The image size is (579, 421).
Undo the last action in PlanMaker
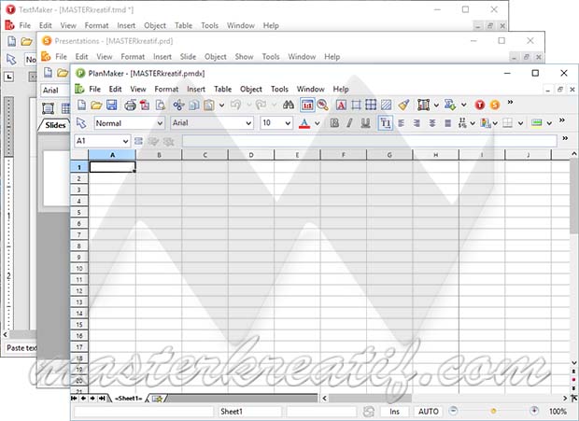(235, 105)
